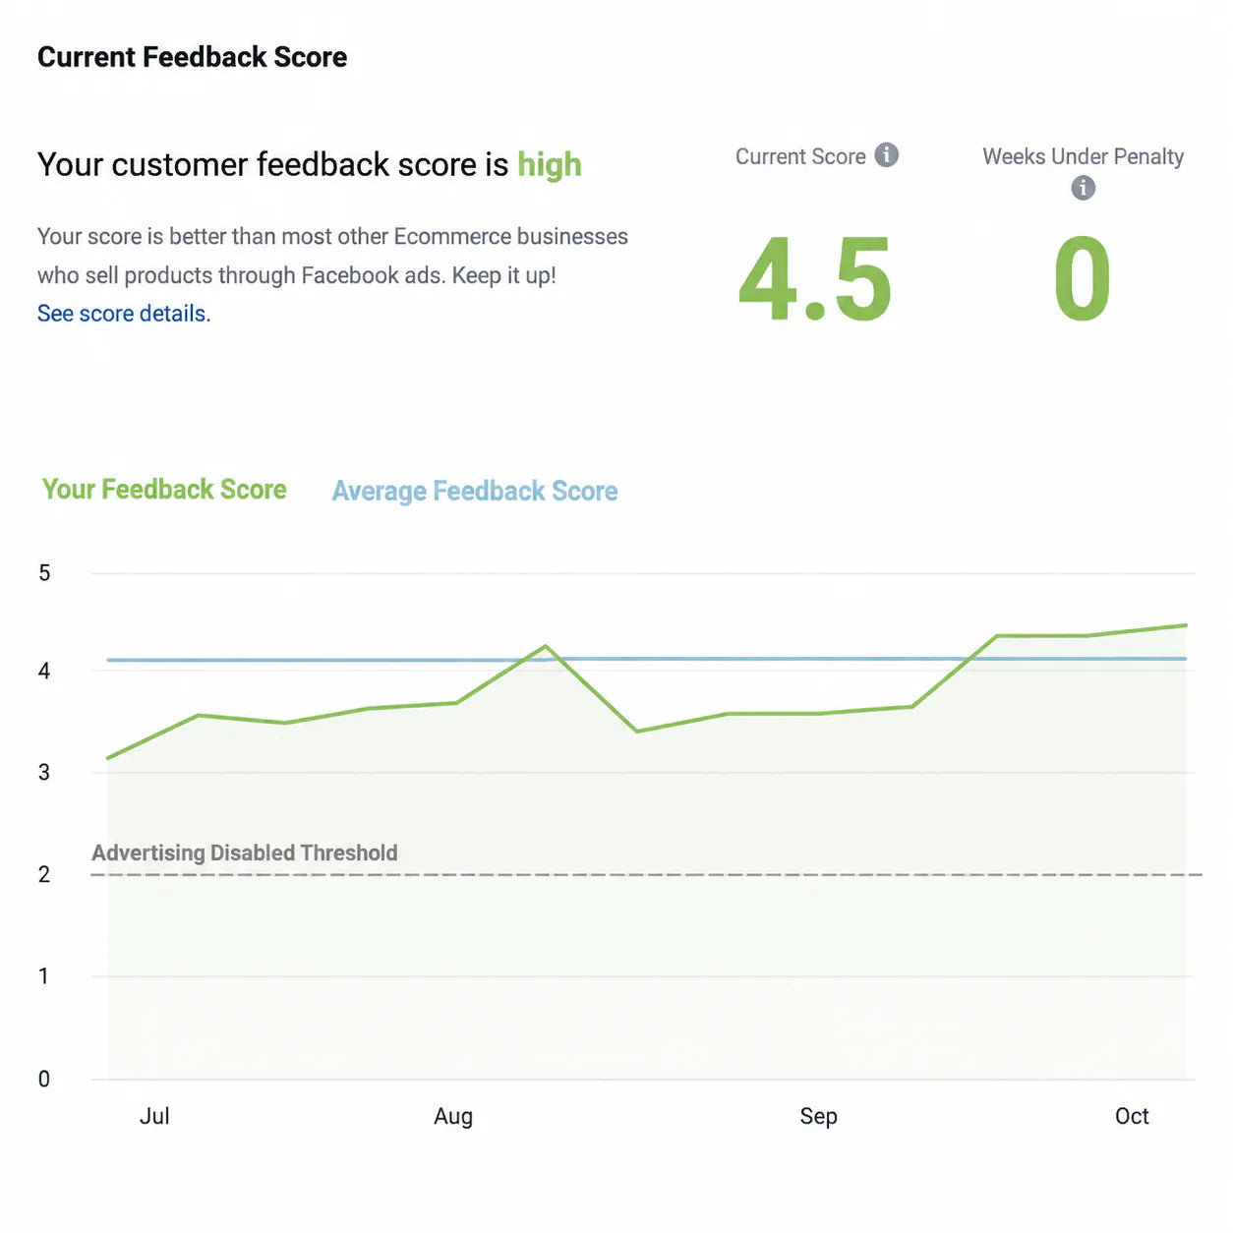Select the Sep label on the x-axis

(818, 1117)
